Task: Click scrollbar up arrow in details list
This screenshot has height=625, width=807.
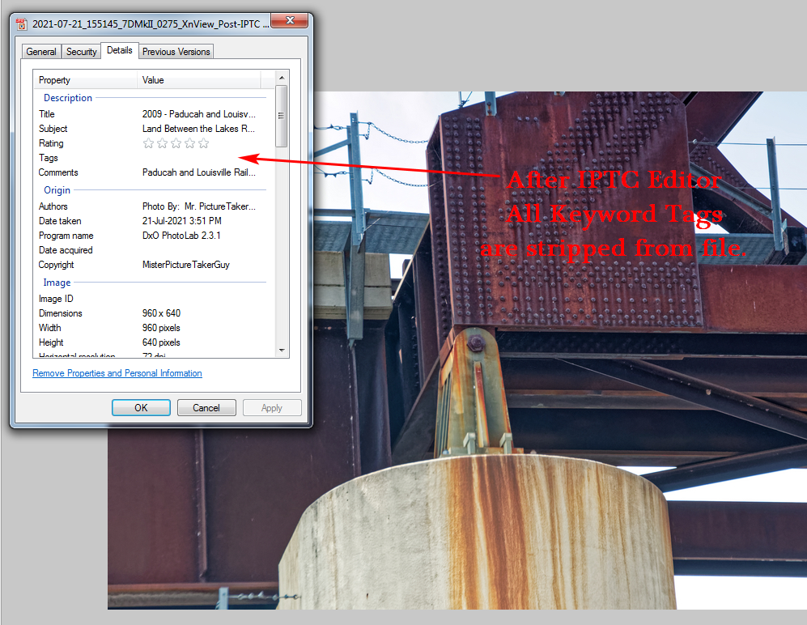Action: (282, 78)
